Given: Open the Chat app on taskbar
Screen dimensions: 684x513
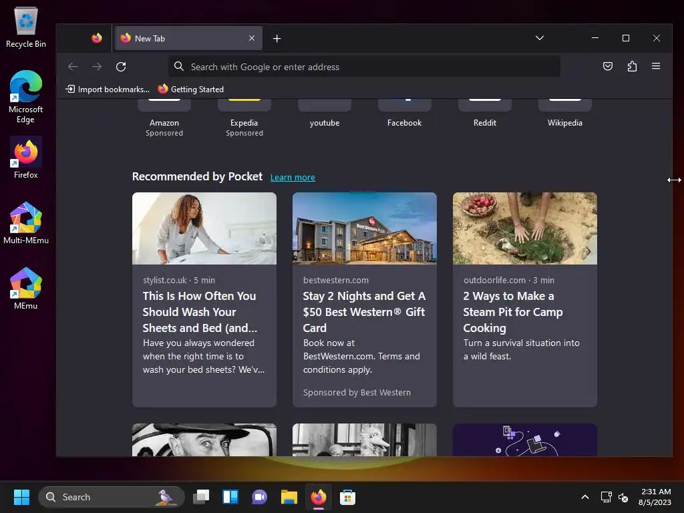Looking at the screenshot, I should 260,497.
